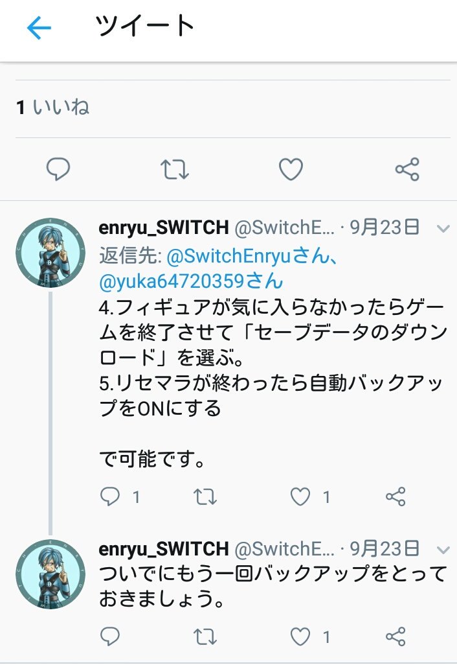Reply to the main tweet at top

pyautogui.click(x=58, y=169)
